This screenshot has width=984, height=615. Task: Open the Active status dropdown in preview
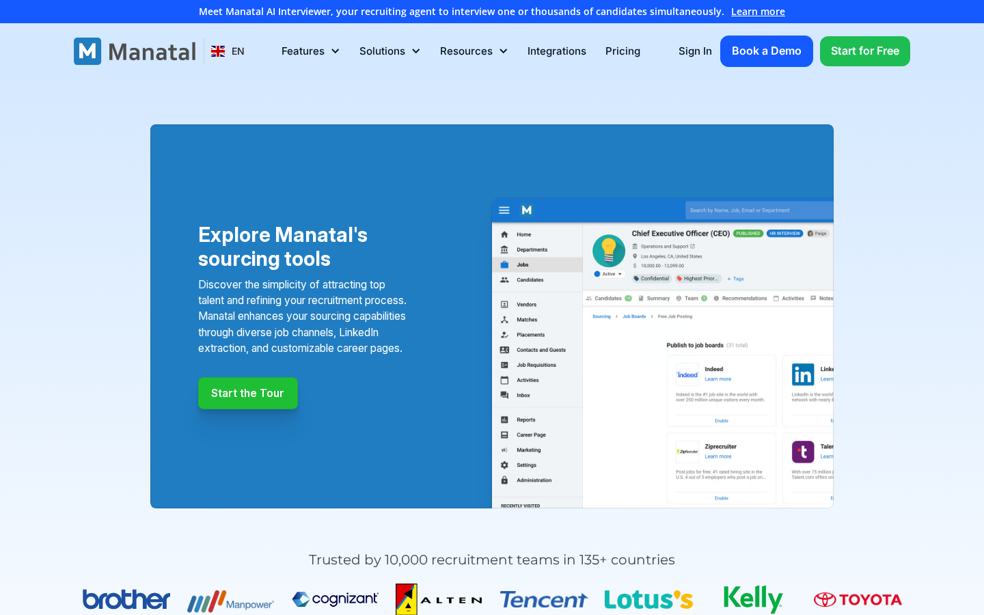[x=608, y=274]
